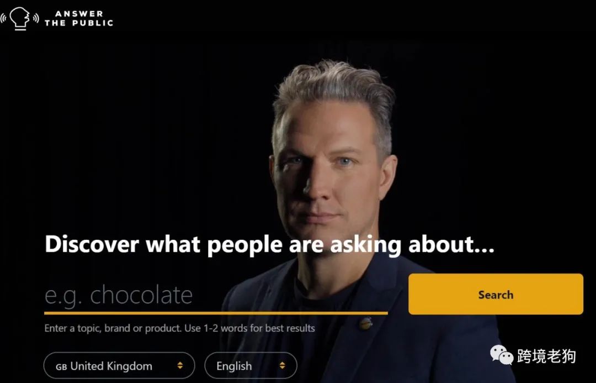Click the 跨境老狗 watermark text
The width and height of the screenshot is (596, 383).
pos(546,356)
